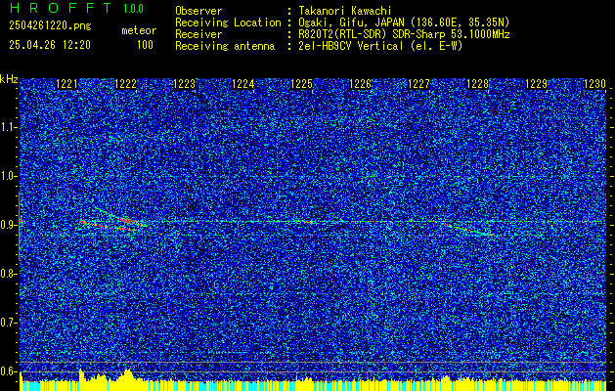Click the 1.0 frequency axis label
The height and width of the screenshot is (391, 615).
coord(8,177)
